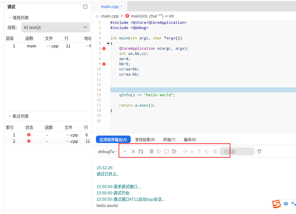Click the 层级 column header
The height and width of the screenshot is (214, 296).
(10, 38)
